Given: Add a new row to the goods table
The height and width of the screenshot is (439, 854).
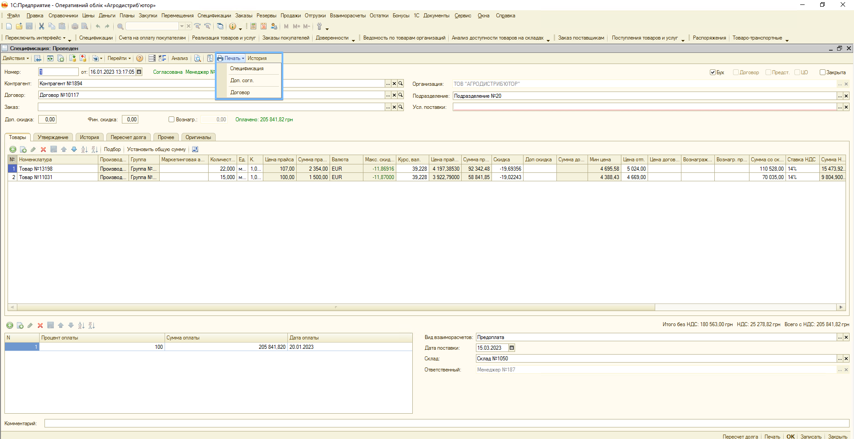Looking at the screenshot, I should (x=13, y=149).
